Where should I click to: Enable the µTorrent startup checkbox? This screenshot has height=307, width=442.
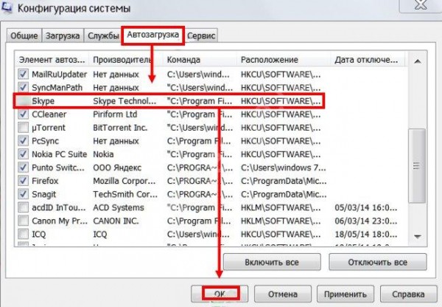23,128
